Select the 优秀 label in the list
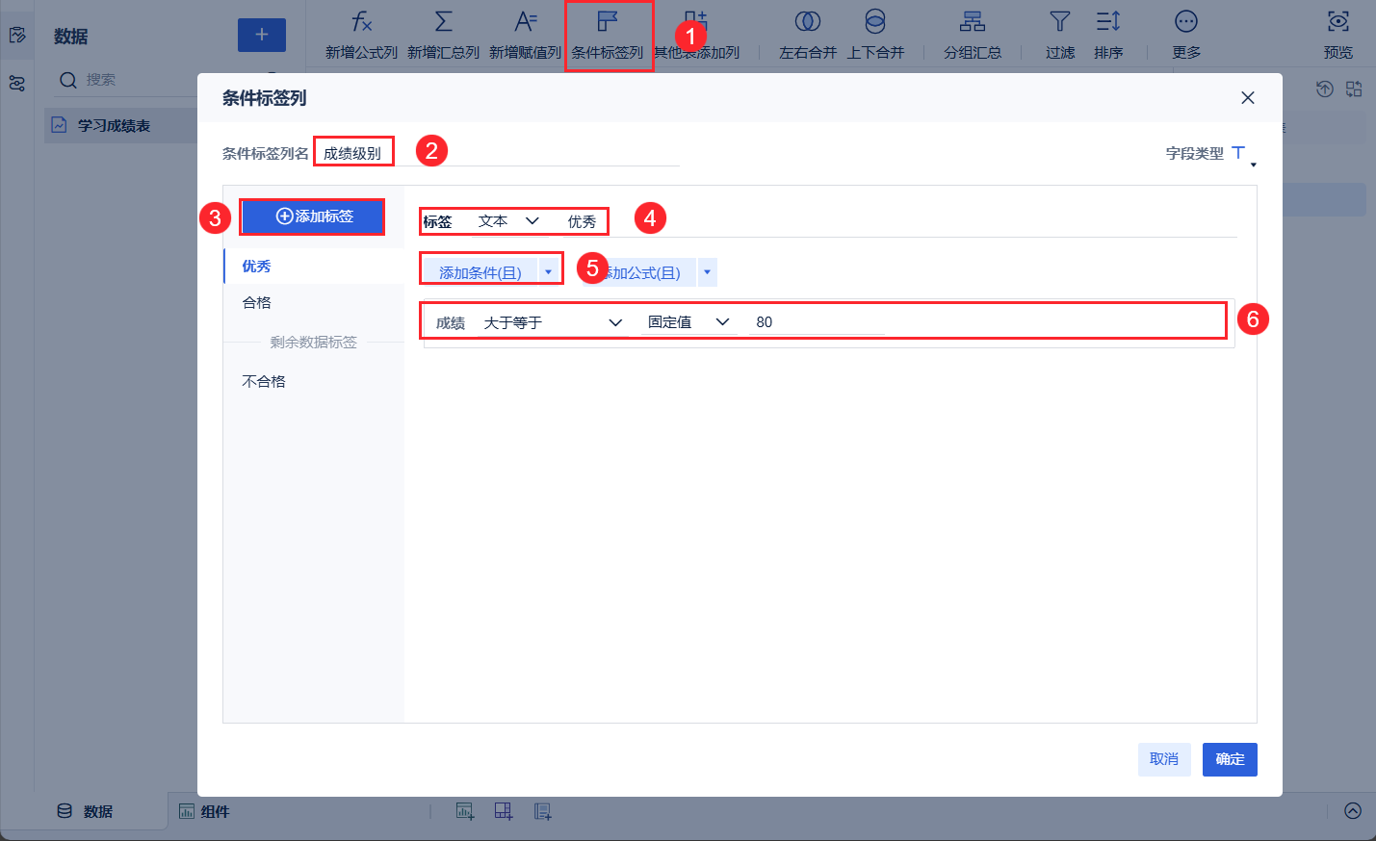1376x841 pixels. point(314,267)
